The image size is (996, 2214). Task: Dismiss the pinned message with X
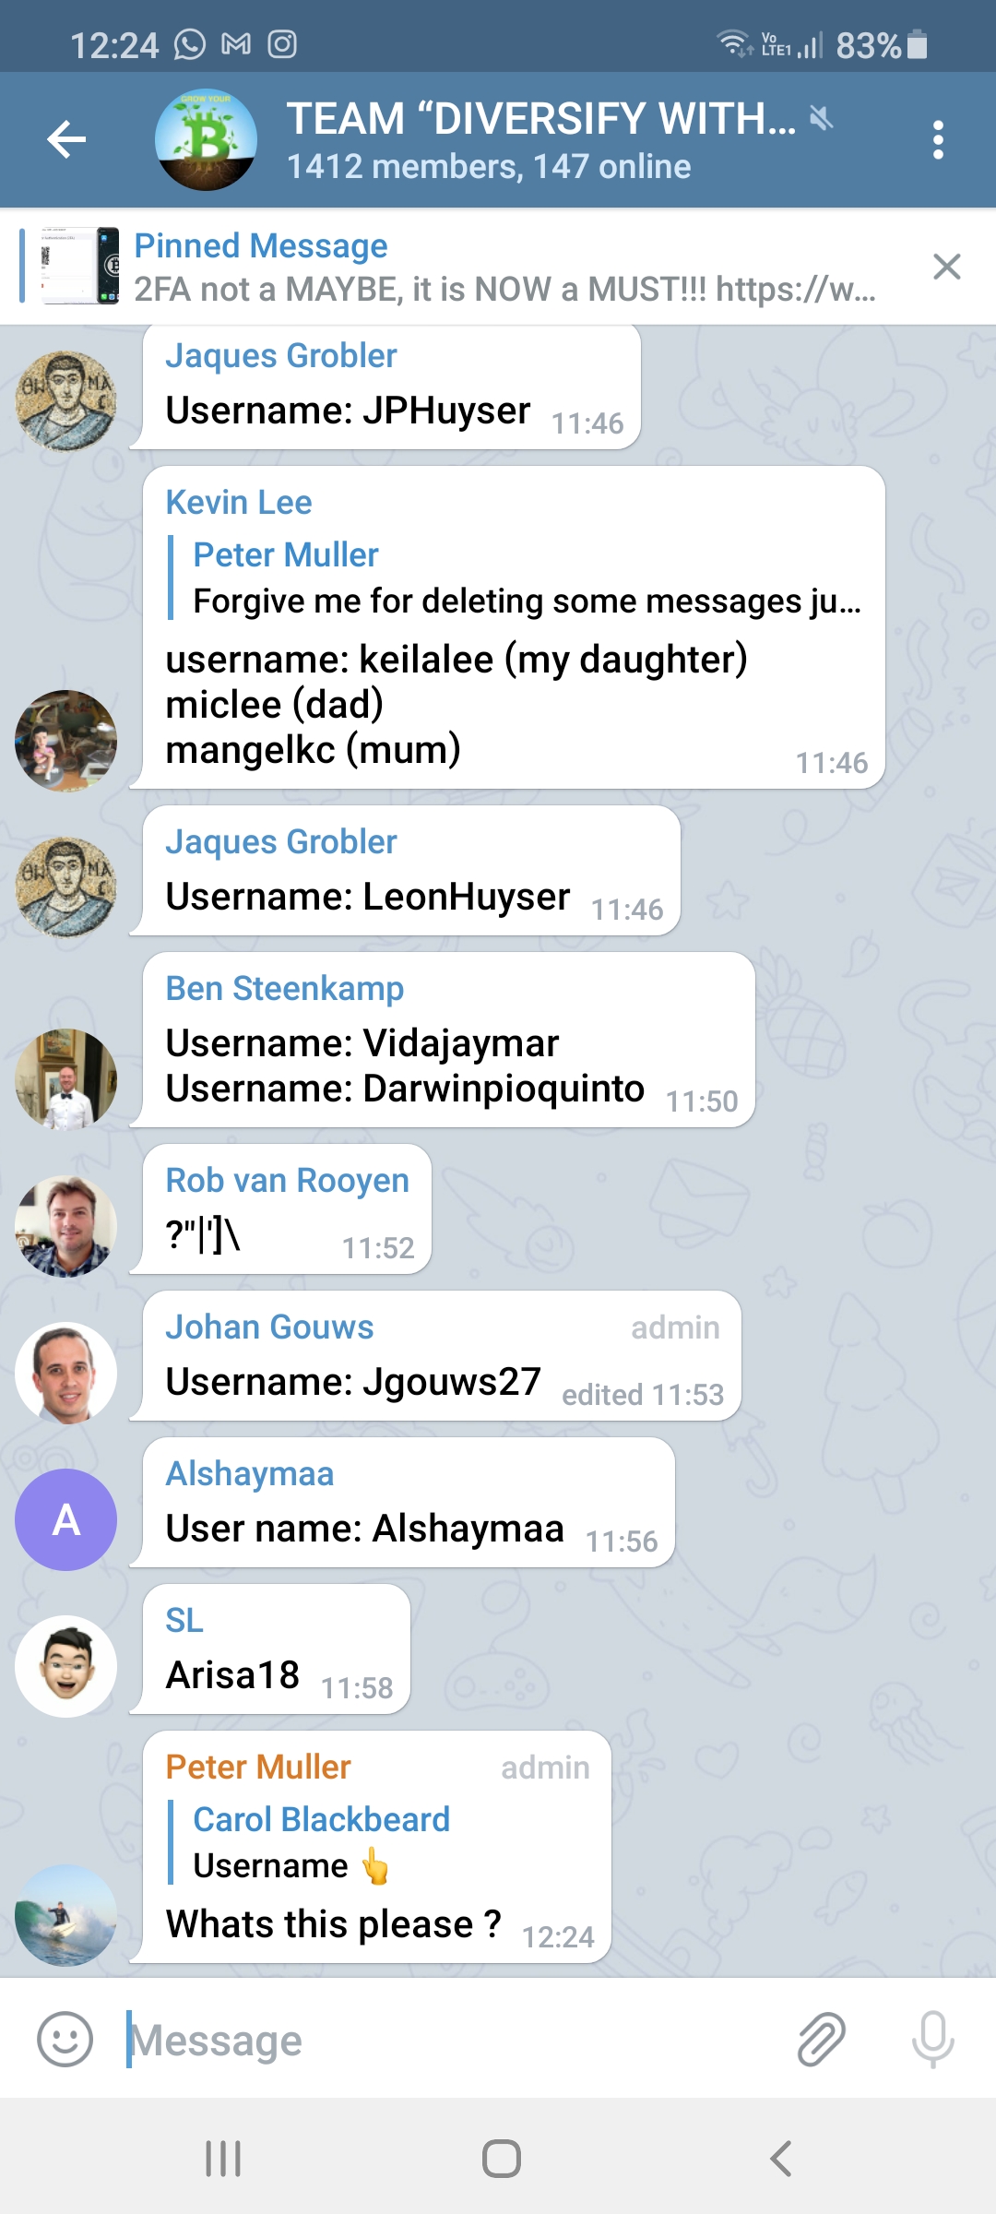947,267
